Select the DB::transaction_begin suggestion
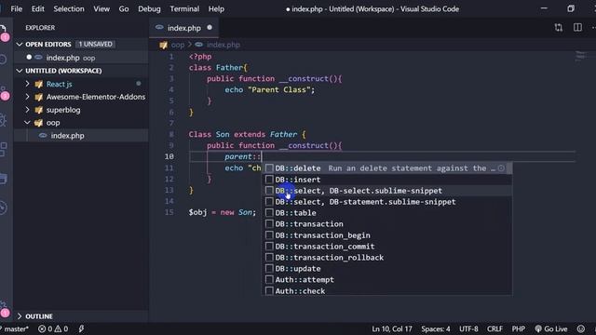Screen dimensions: 596x335 pyautogui.click(x=387, y=235)
